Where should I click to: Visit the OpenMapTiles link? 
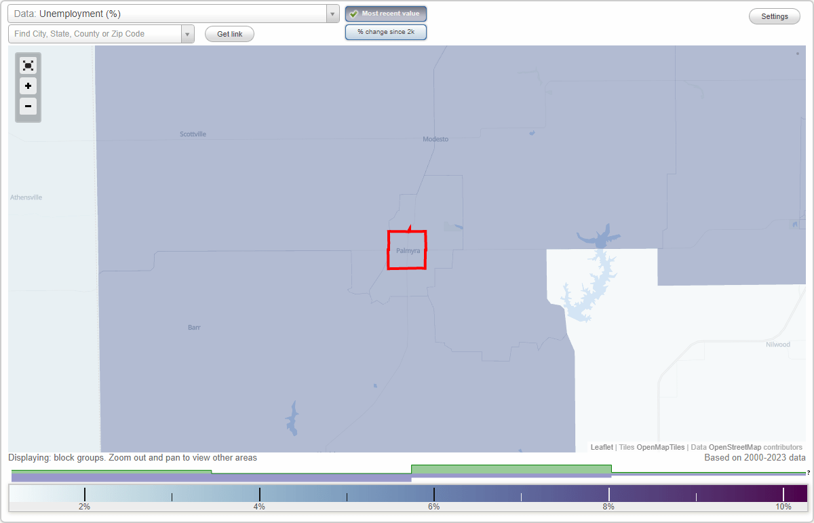pyautogui.click(x=660, y=447)
